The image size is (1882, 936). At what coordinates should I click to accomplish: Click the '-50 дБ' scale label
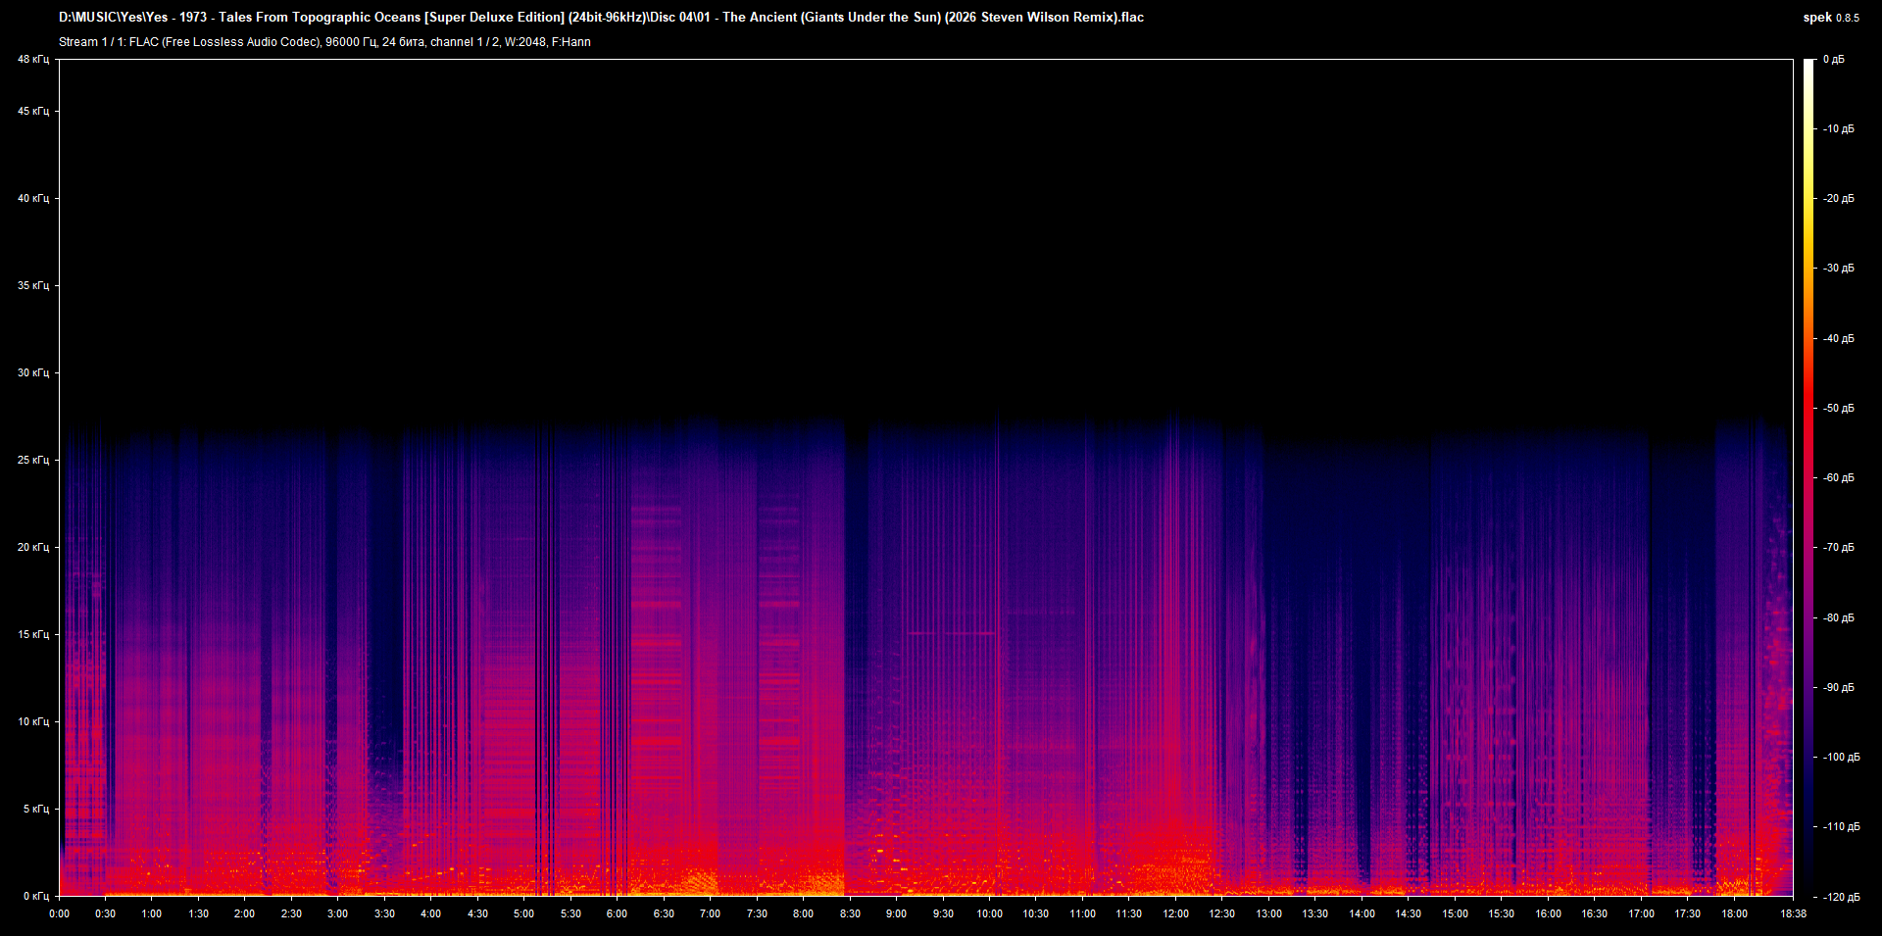(1839, 409)
